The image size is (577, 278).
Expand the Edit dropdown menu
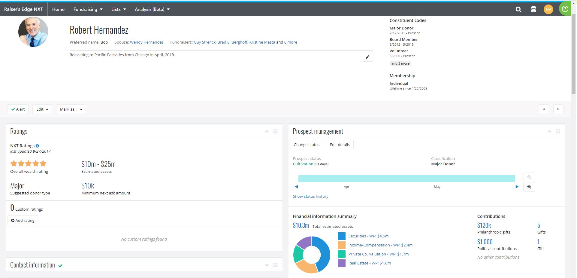coord(42,109)
